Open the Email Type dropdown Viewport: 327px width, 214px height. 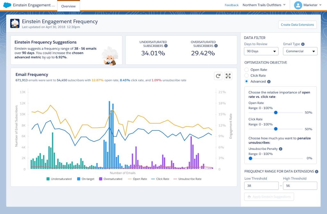point(300,51)
